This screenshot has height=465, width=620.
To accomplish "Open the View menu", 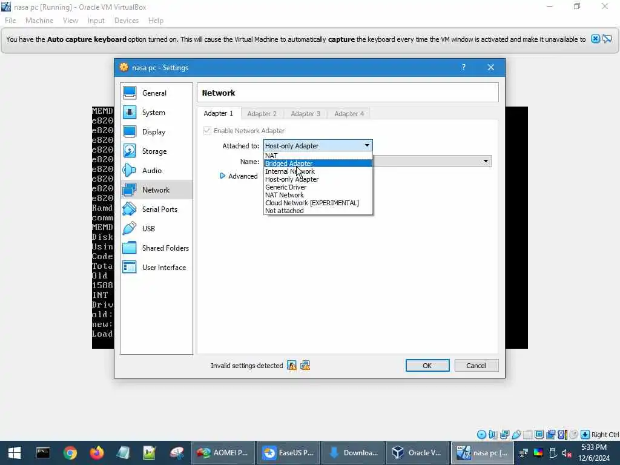I will pos(70,21).
